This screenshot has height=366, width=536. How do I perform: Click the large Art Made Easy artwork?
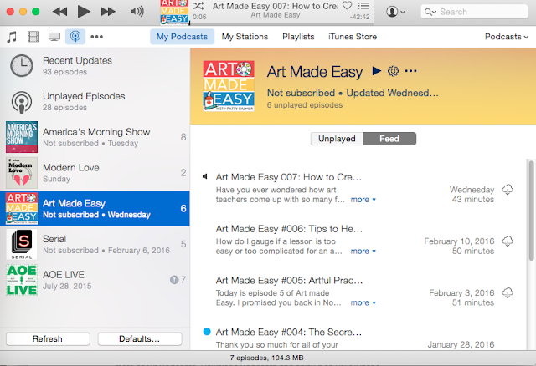229,86
